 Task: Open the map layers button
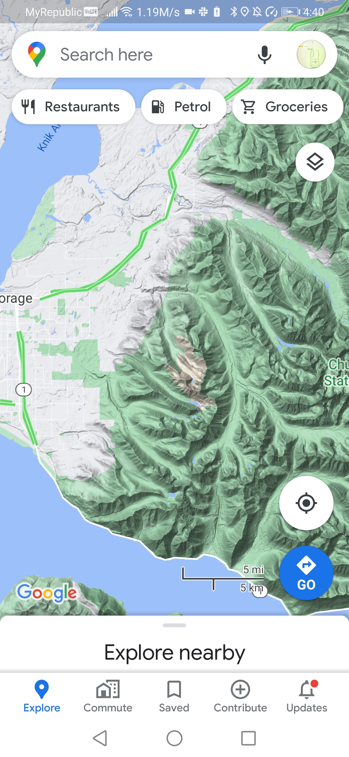pos(315,162)
